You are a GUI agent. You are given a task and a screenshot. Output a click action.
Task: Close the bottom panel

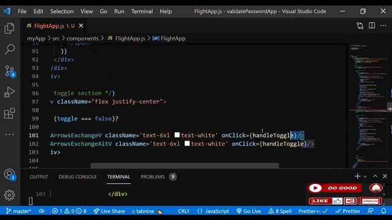385,177
